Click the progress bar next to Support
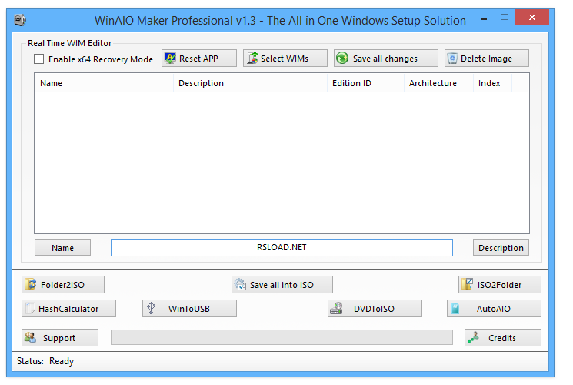The height and width of the screenshot is (385, 573). click(x=282, y=337)
